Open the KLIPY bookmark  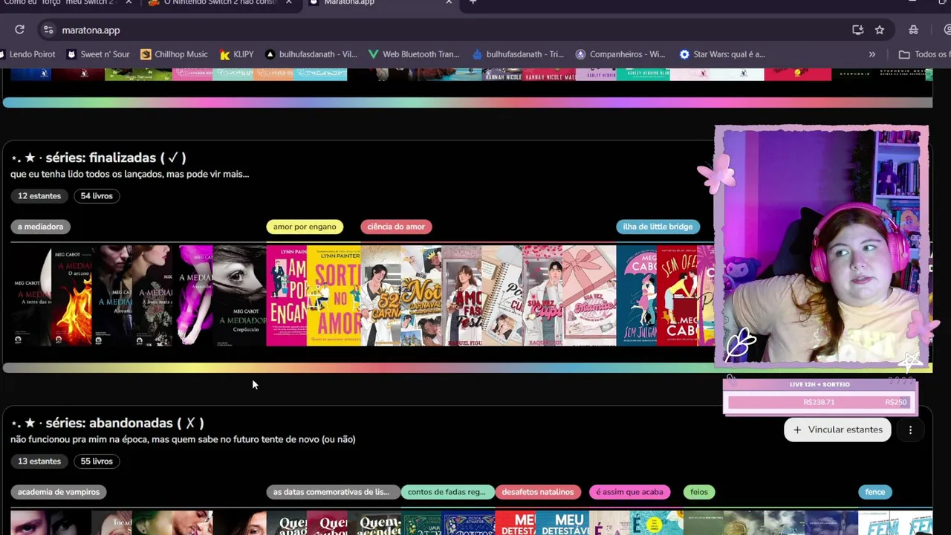[236, 54]
